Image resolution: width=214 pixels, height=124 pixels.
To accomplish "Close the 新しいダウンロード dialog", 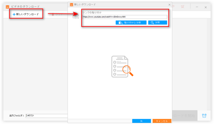I will pyautogui.click(x=169, y=5).
